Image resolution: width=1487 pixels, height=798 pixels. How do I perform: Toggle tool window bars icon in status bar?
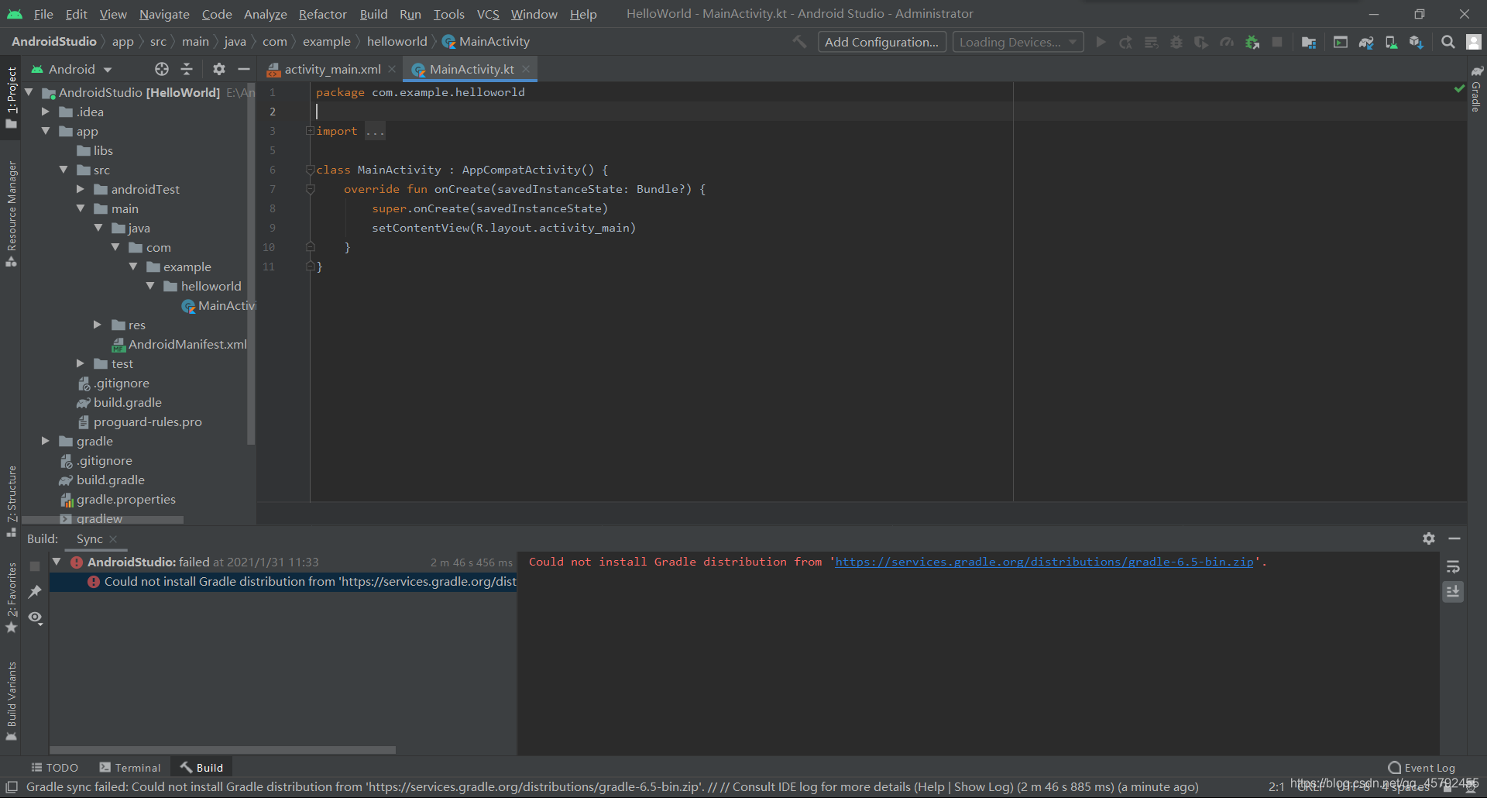[12, 787]
